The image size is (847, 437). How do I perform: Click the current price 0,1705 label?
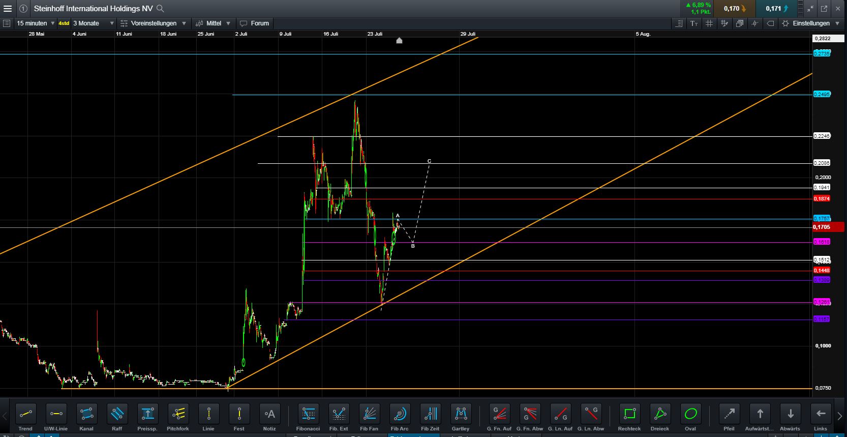click(x=828, y=227)
